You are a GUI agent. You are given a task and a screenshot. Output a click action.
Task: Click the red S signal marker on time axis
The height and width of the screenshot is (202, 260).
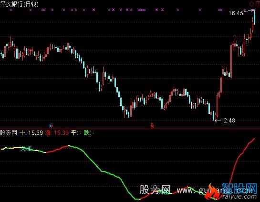point(152,126)
